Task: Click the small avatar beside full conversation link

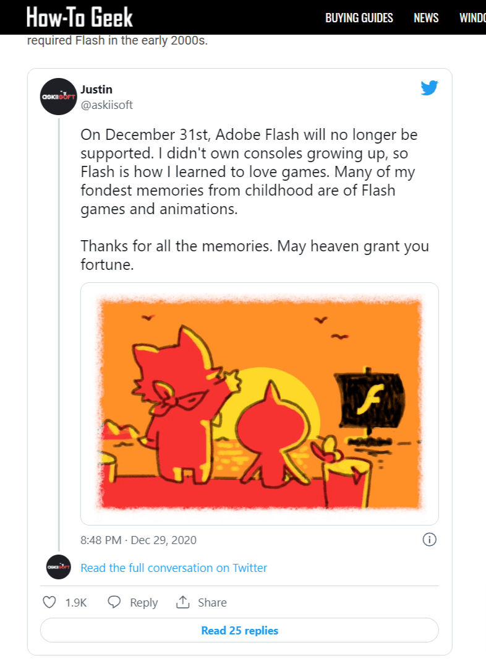Action: click(59, 567)
